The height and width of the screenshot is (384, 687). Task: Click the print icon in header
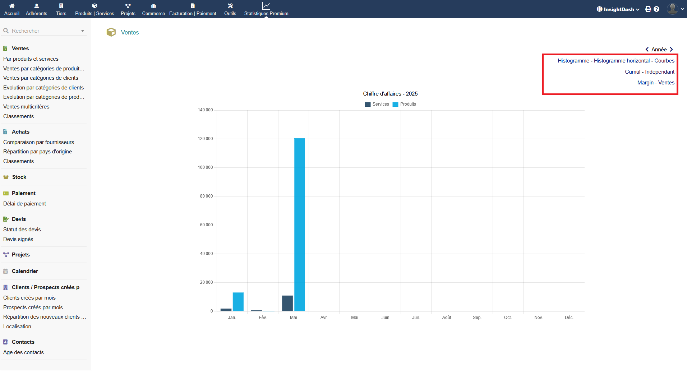click(x=648, y=9)
